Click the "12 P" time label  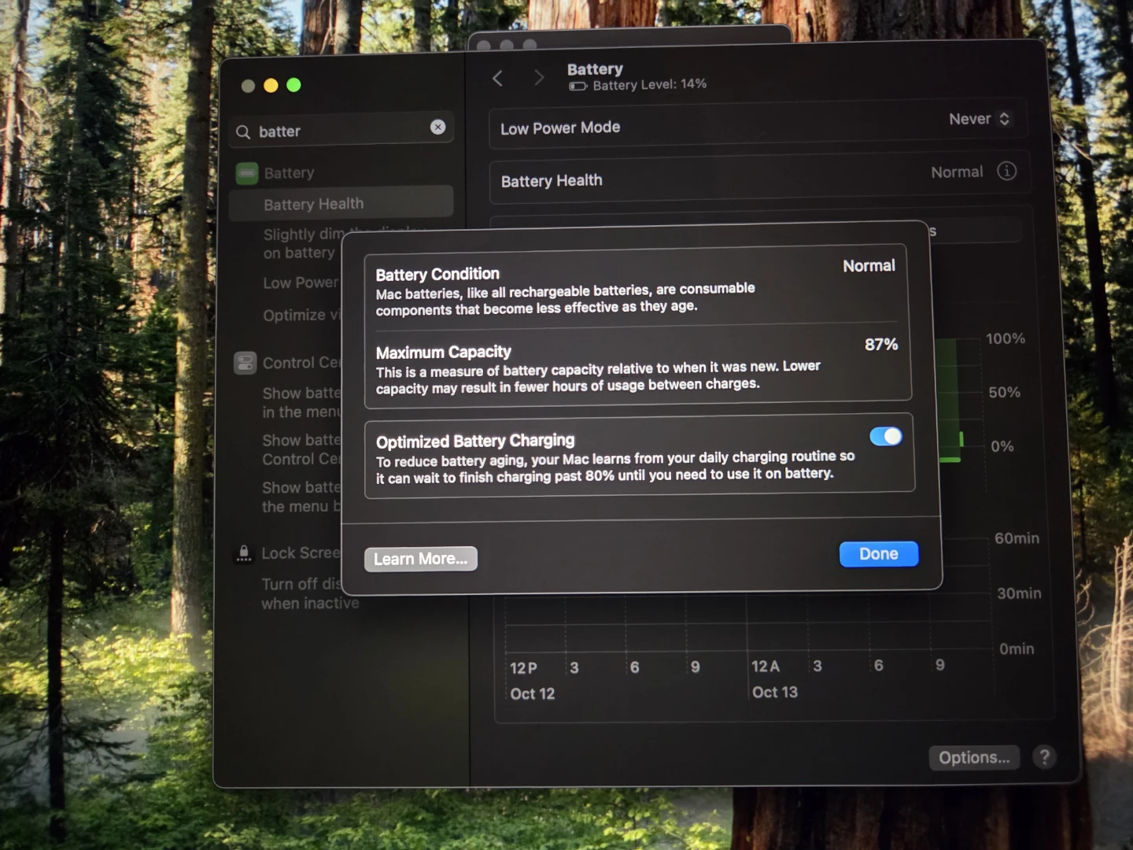tap(523, 668)
